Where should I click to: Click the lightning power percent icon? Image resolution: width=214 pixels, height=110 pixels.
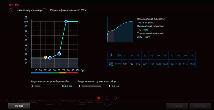pos(111,55)
